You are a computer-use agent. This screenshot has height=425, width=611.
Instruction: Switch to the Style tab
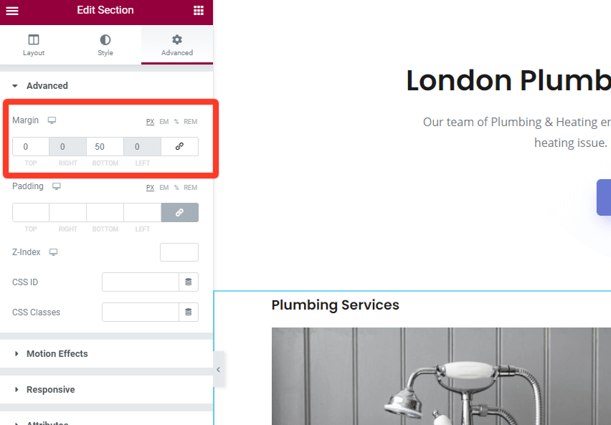(x=105, y=45)
